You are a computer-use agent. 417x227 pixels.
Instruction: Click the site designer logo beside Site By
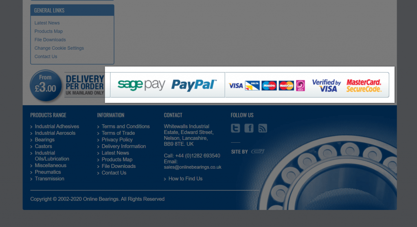pyautogui.click(x=258, y=152)
